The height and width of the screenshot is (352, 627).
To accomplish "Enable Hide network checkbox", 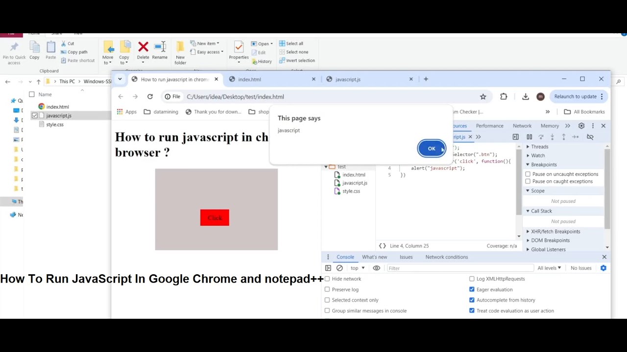I will click(327, 279).
